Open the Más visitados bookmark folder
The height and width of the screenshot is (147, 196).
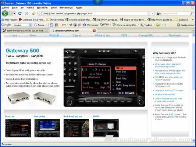click(x=10, y=19)
